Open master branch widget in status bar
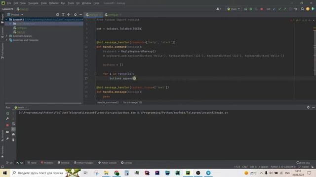Viewport: 316px width, 177px height. tap(304, 167)
